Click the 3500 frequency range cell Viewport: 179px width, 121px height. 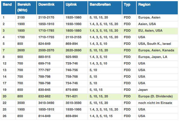click(x=21, y=103)
